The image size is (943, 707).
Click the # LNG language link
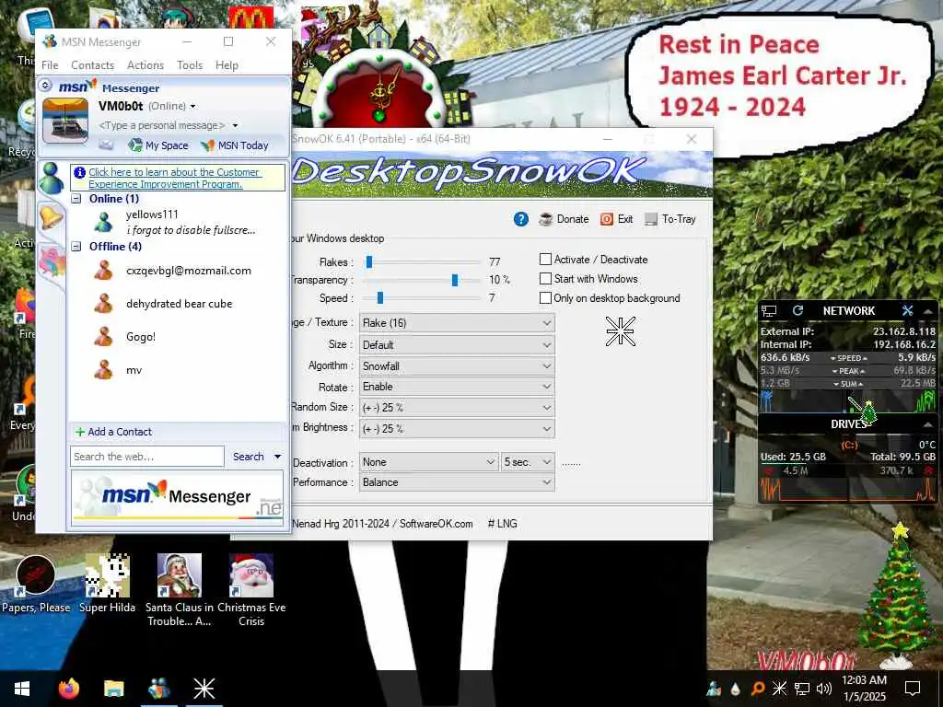point(502,524)
